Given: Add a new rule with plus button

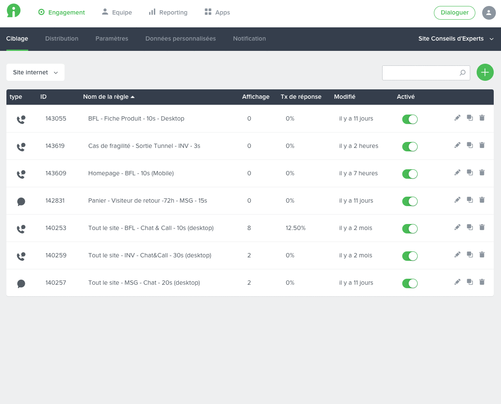Looking at the screenshot, I should tap(485, 72).
